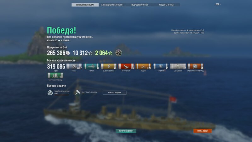
Task: Click the red Уничтожил ribbon x6
Action: (x=126, y=66)
